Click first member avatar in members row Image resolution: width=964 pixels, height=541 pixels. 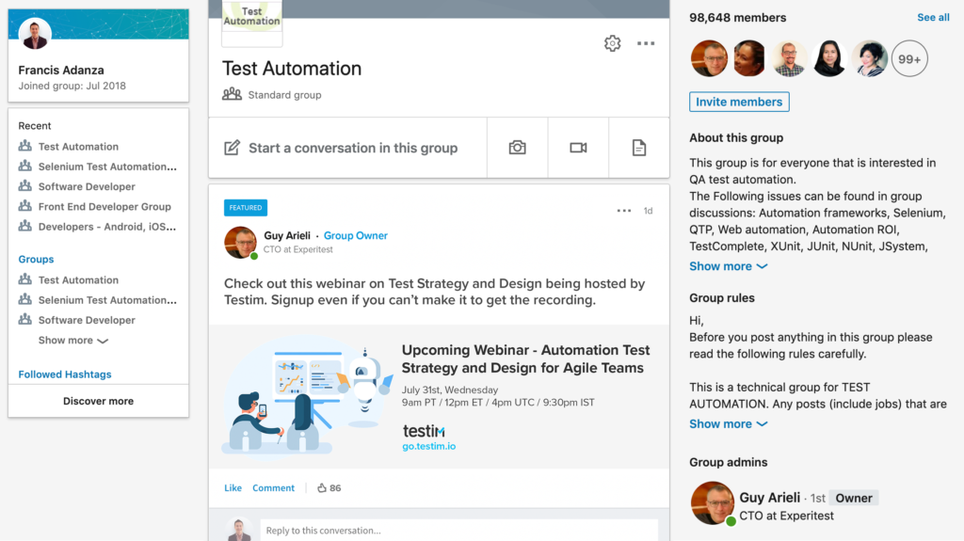pos(709,59)
